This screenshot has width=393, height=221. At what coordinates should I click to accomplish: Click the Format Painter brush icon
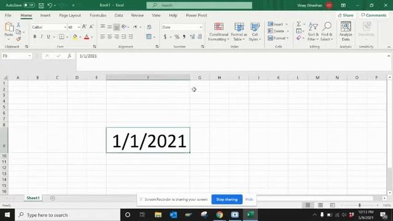pyautogui.click(x=18, y=39)
